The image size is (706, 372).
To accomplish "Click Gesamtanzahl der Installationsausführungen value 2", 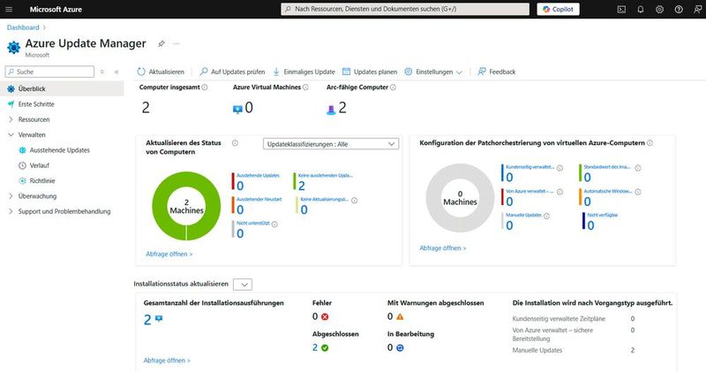I will pyautogui.click(x=147, y=320).
